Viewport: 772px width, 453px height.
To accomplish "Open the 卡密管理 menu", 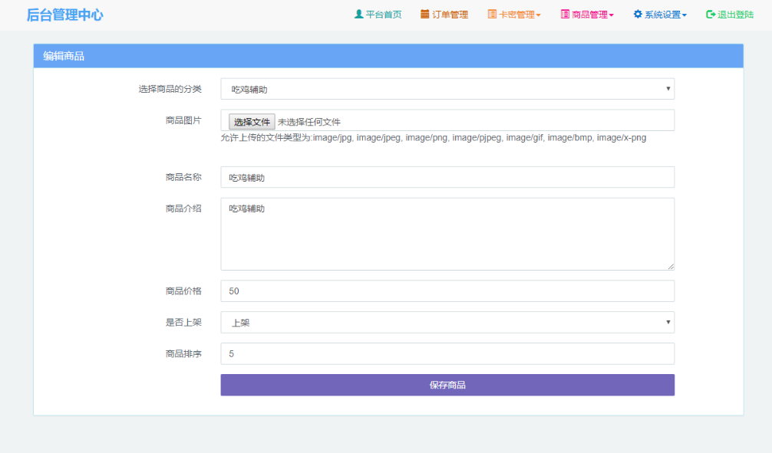I will [x=514, y=15].
